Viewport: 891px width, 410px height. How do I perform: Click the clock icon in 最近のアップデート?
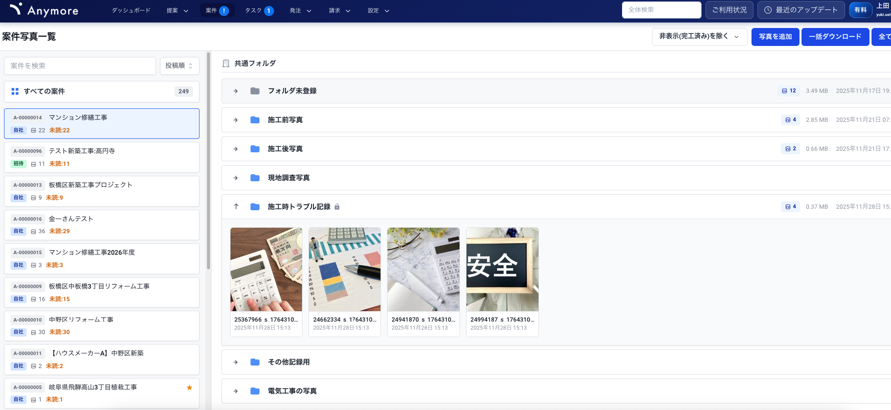pos(768,10)
